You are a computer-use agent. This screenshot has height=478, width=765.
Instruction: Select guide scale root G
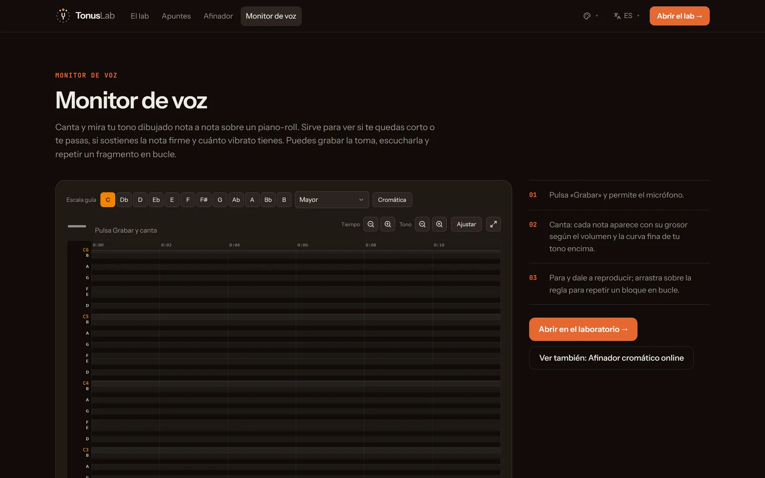pyautogui.click(x=220, y=200)
